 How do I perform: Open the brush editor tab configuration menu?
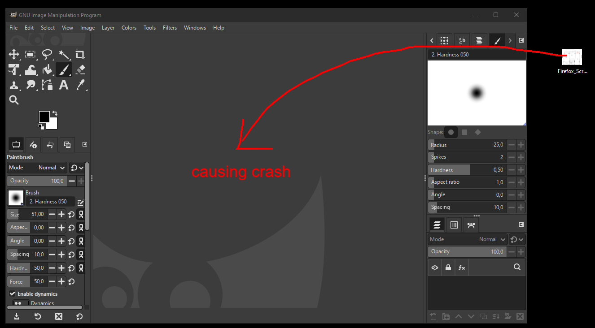[x=521, y=40]
